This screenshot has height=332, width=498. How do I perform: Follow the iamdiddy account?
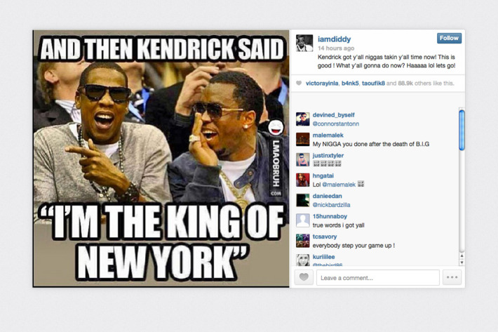pyautogui.click(x=449, y=38)
